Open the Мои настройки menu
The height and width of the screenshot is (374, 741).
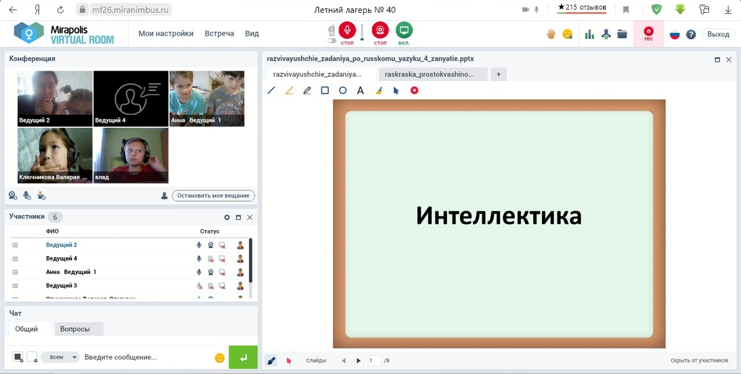coord(166,34)
